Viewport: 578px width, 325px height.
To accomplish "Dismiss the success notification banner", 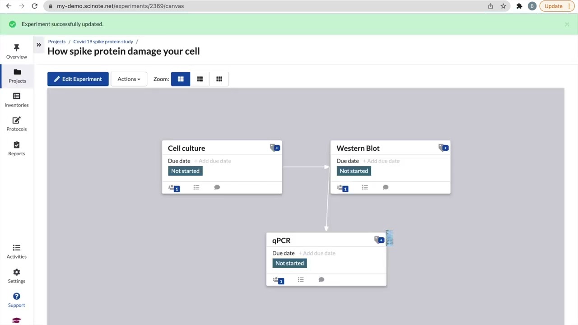I will (567, 24).
